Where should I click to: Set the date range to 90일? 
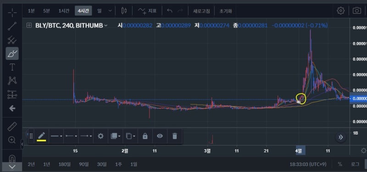point(84,164)
